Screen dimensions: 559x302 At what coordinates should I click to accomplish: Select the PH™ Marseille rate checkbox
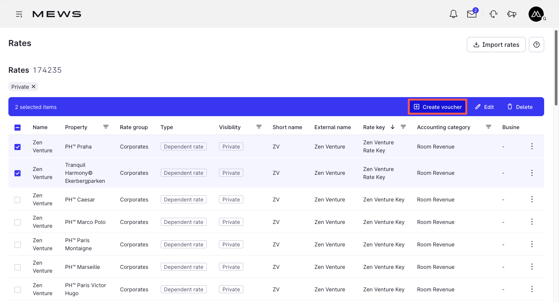[18, 267]
